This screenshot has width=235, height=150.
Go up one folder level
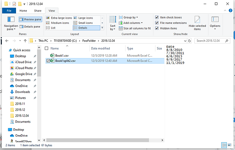coord(25,41)
